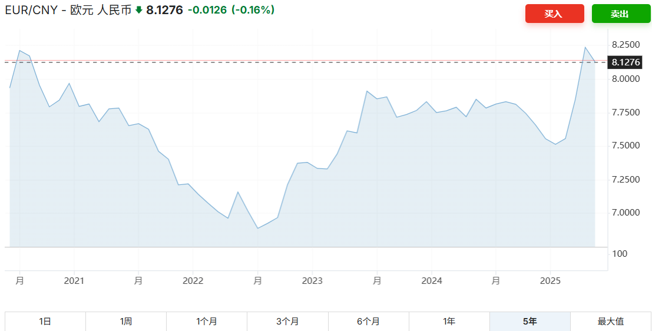Click the EUR/CNY 欧元 人民币 title
Screen dimensions: 652x331
(68, 10)
